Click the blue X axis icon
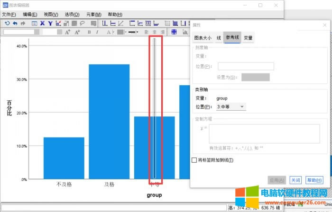The width and height of the screenshot is (332, 212). (42, 23)
